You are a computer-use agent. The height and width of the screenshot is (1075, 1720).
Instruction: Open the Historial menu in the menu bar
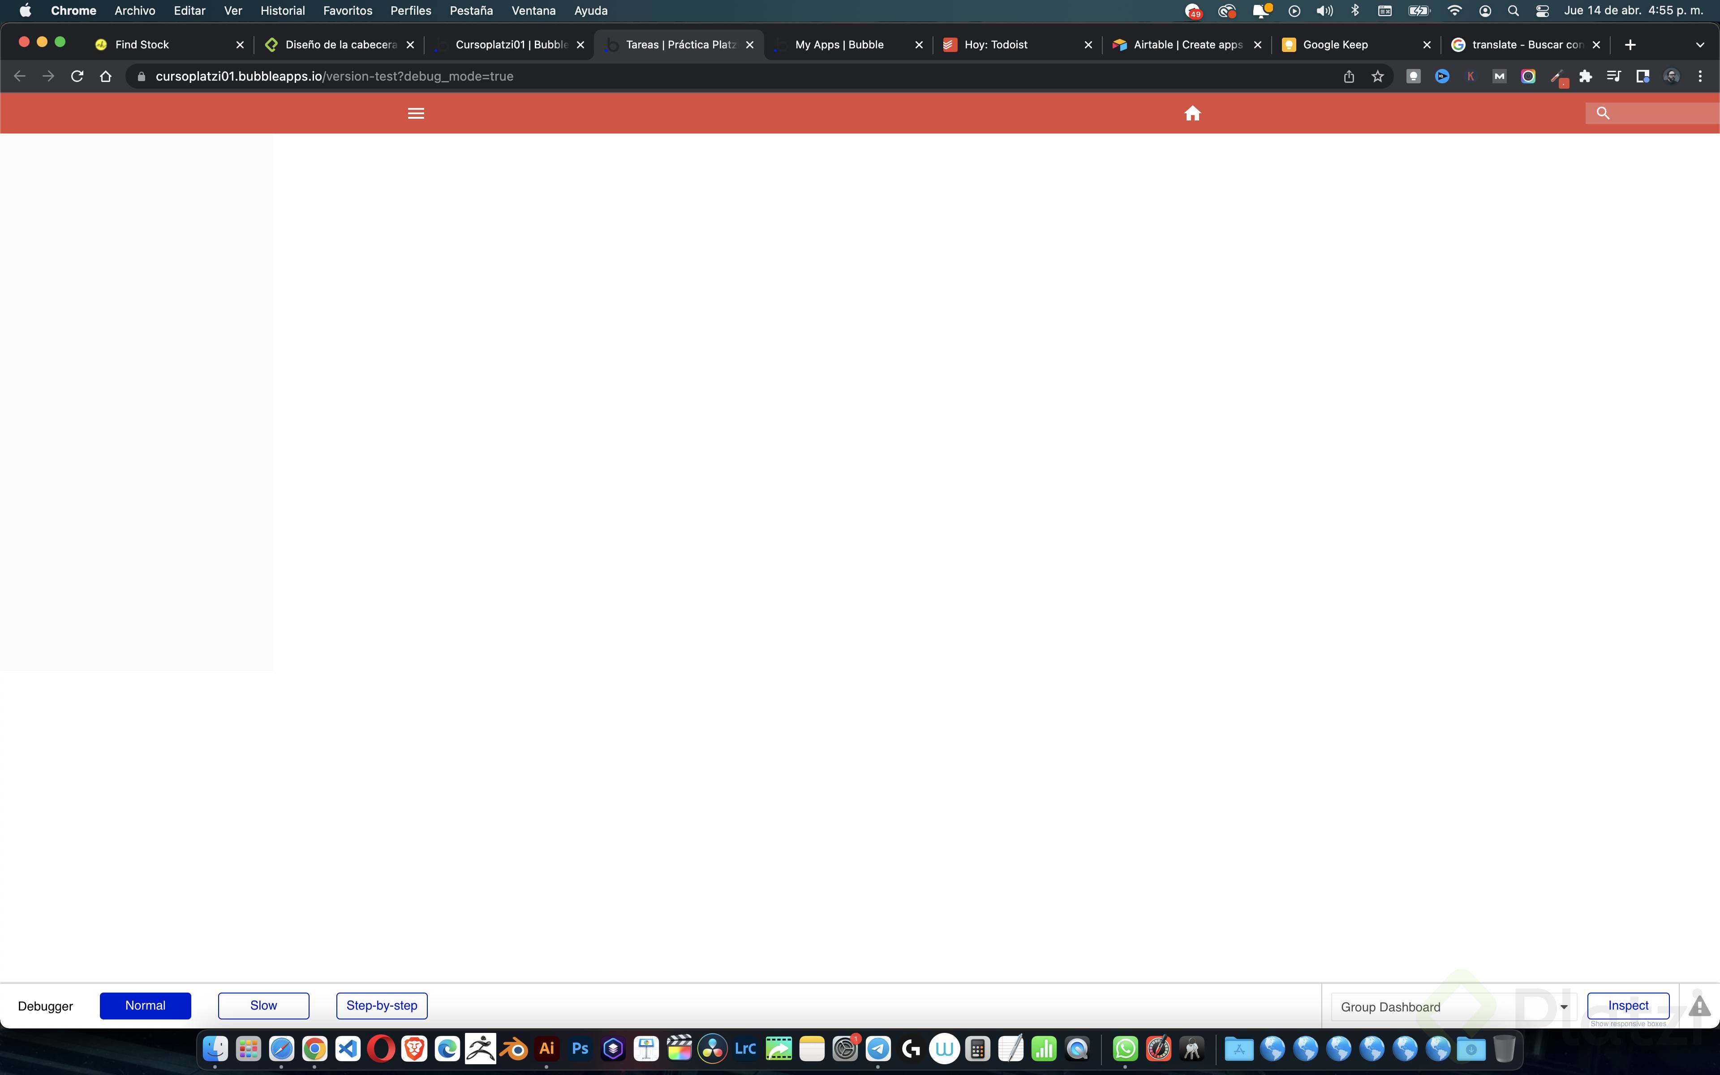coord(282,11)
